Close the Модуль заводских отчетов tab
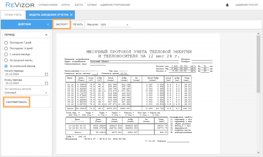The height and width of the screenshot is (157, 263). point(71,15)
